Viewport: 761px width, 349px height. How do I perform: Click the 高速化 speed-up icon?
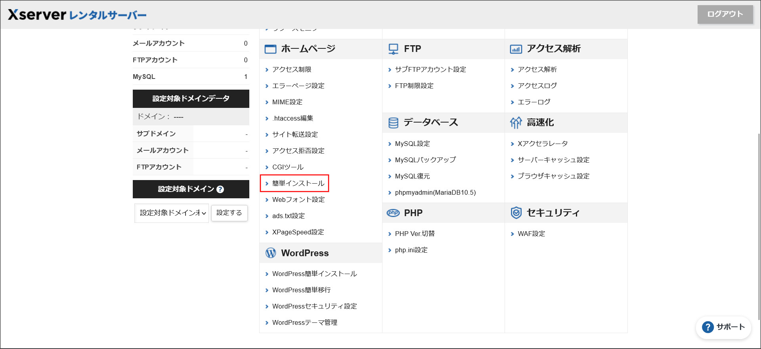516,123
